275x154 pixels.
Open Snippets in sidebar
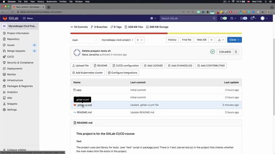[12, 104]
